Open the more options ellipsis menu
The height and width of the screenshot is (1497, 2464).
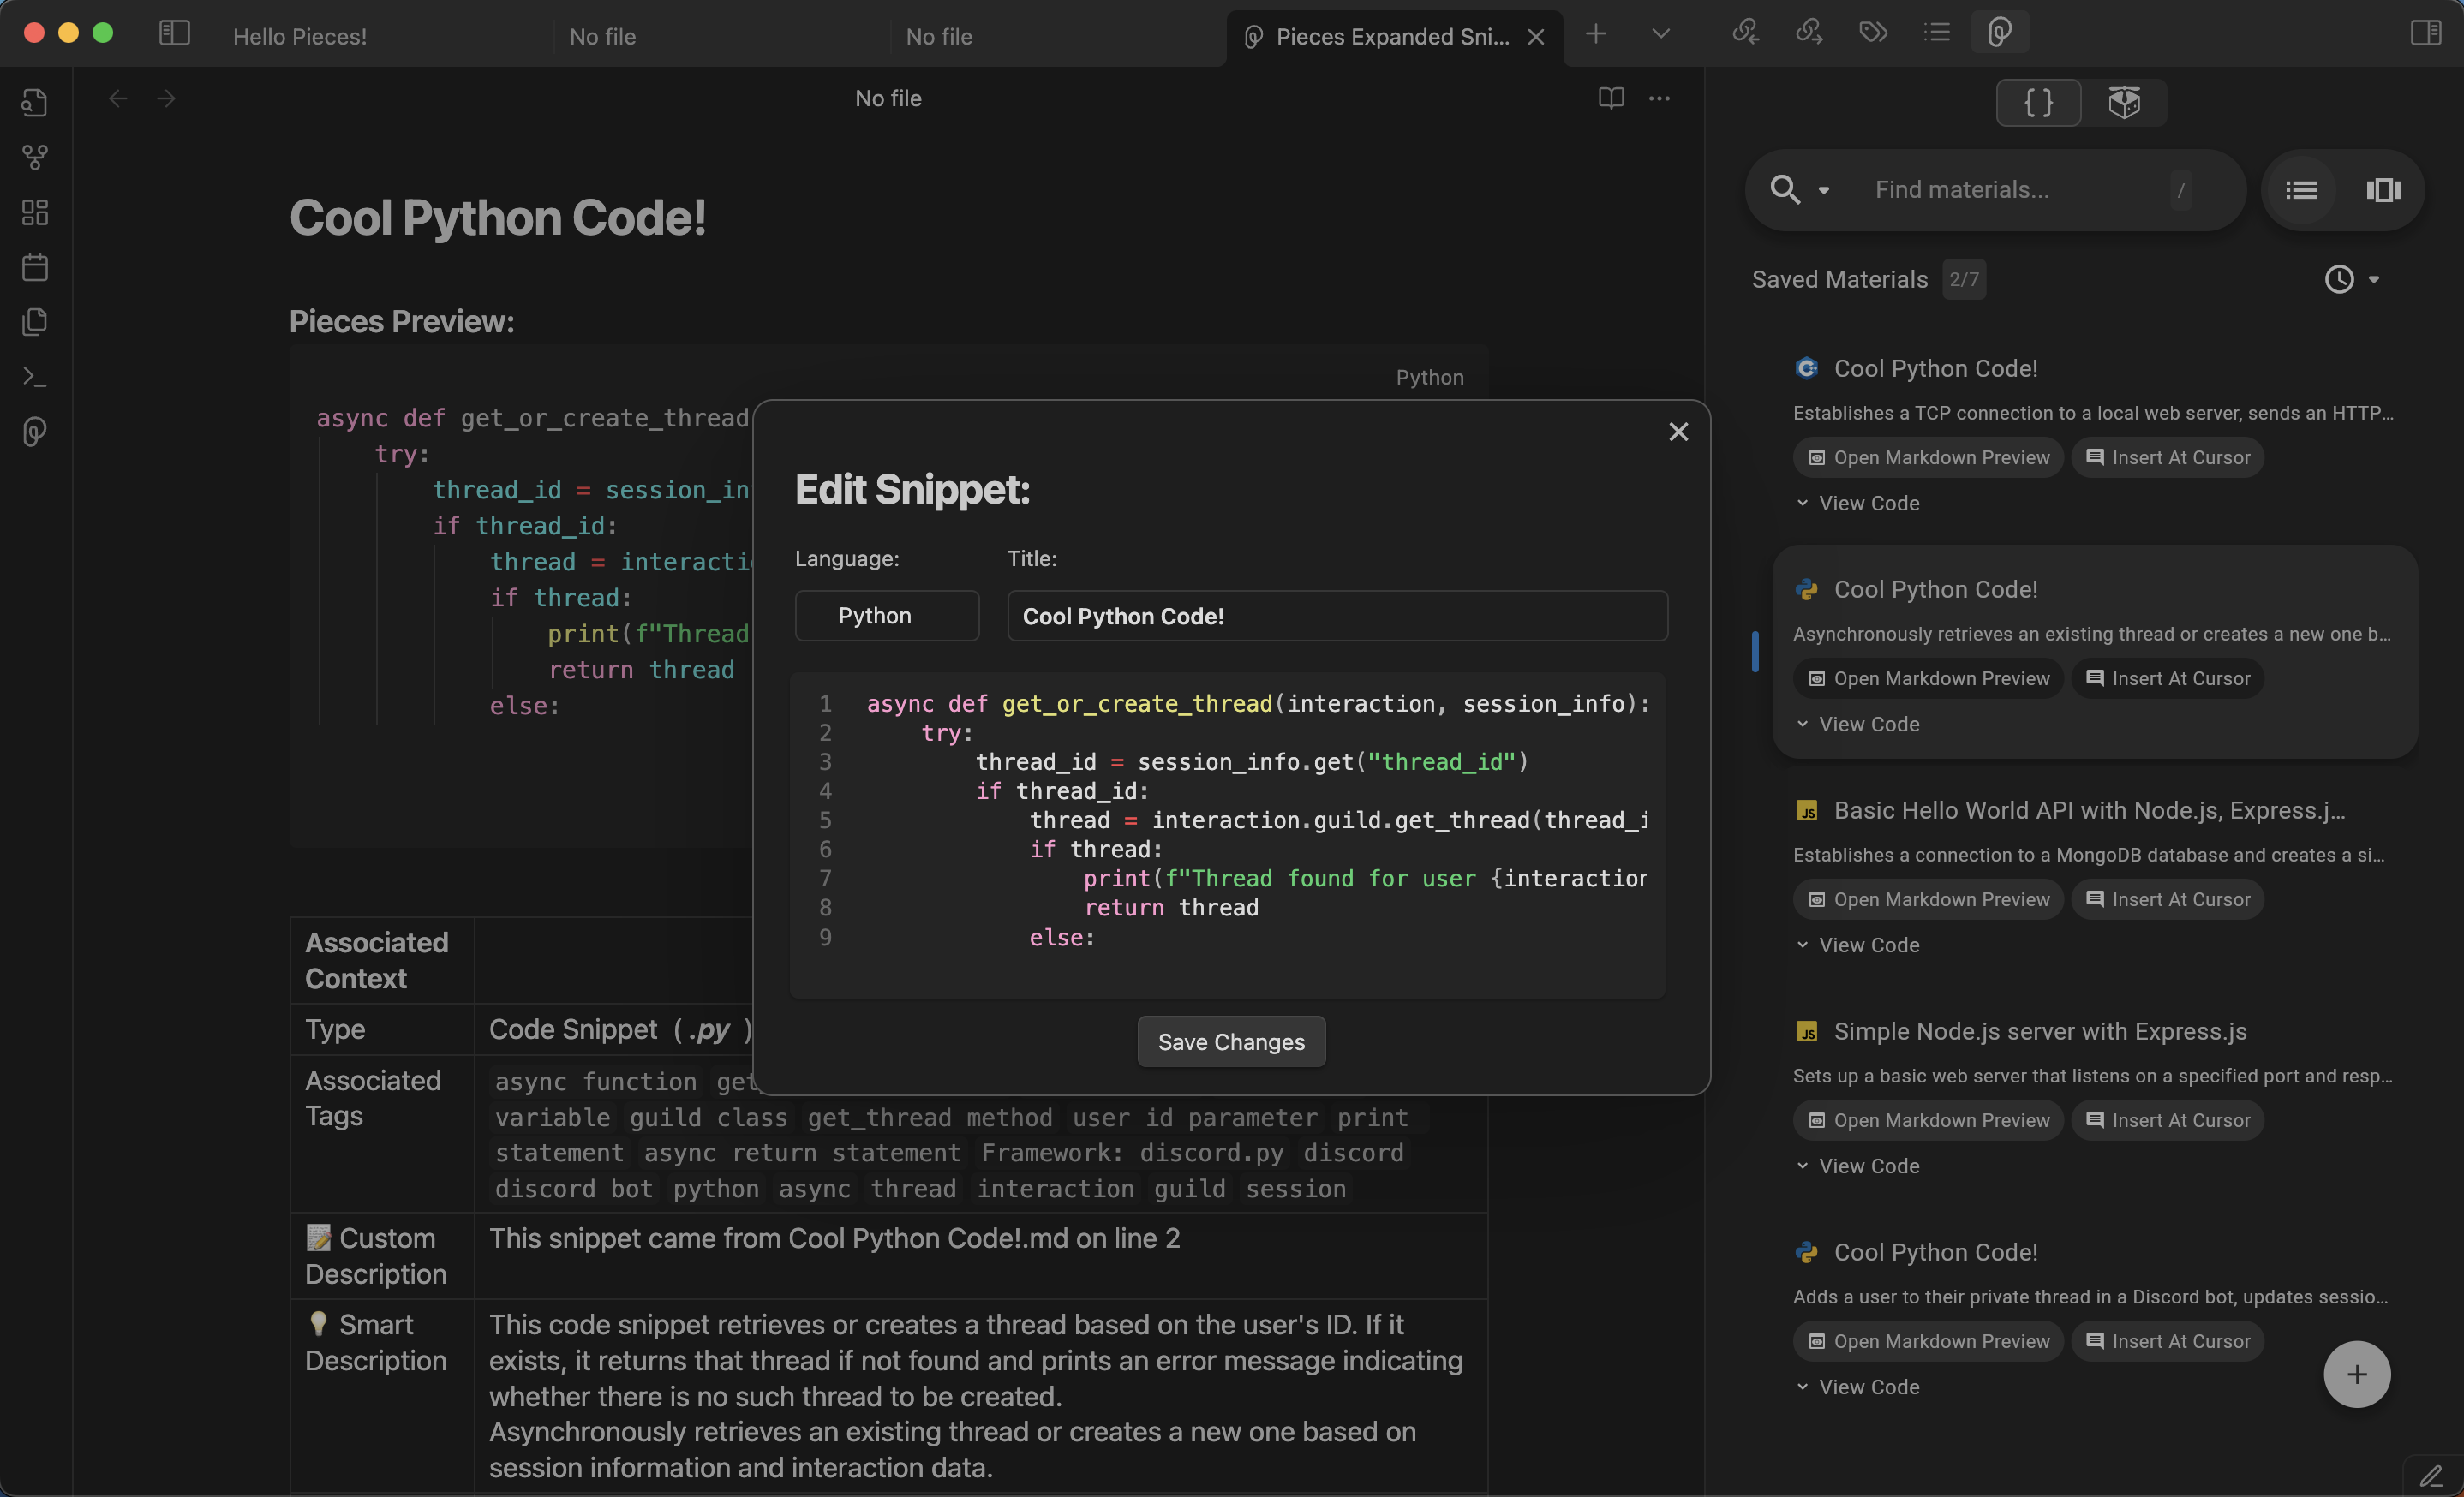1659,98
